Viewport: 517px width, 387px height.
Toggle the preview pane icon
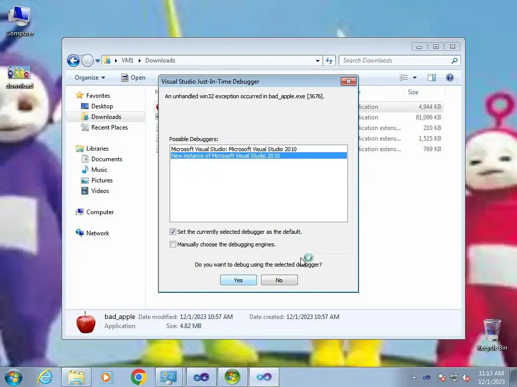pyautogui.click(x=432, y=78)
